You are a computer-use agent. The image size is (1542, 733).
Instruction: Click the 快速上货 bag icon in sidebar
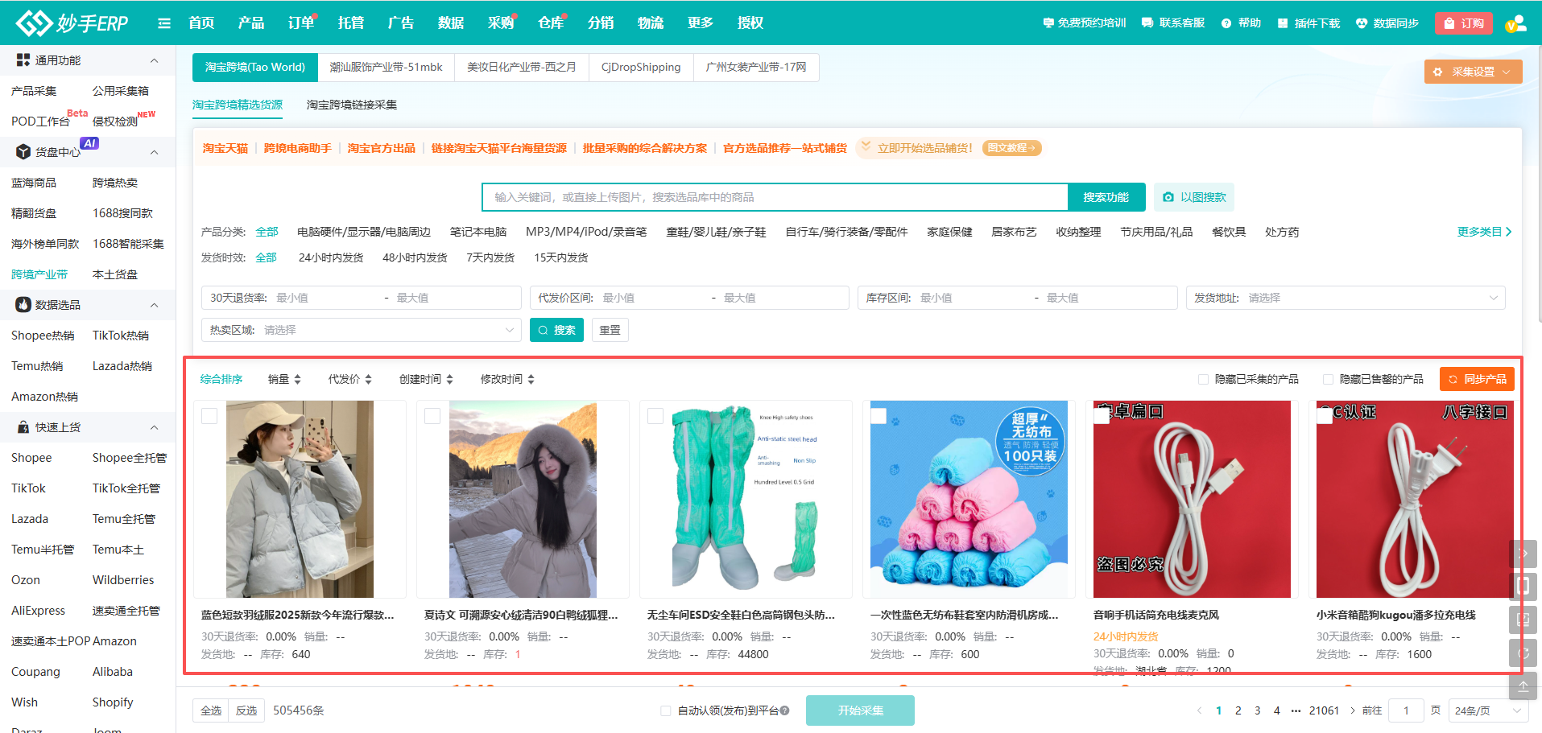pyautogui.click(x=23, y=427)
